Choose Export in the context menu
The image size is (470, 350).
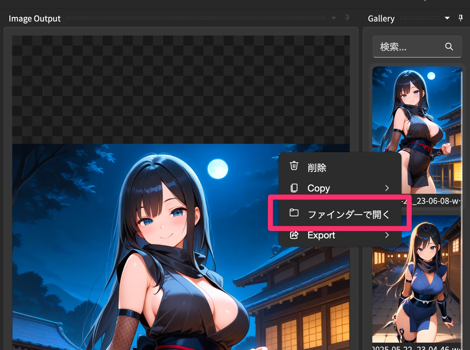340,235
